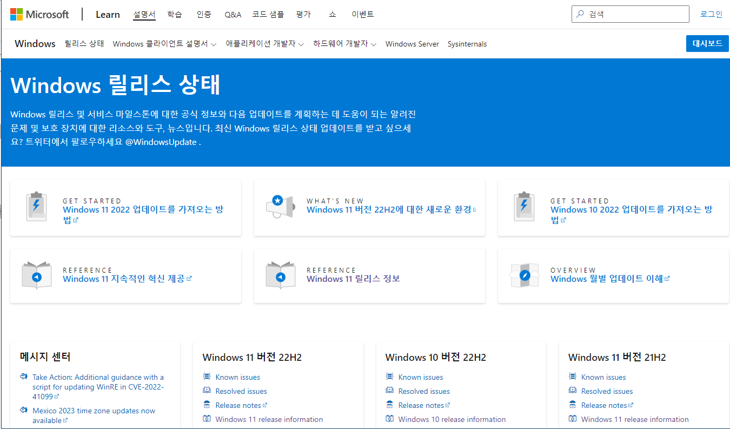Screen dimensions: 730x429
Task: Open Windows 10 2022 업데이트를 가져오는 방법 link
Action: click(632, 214)
